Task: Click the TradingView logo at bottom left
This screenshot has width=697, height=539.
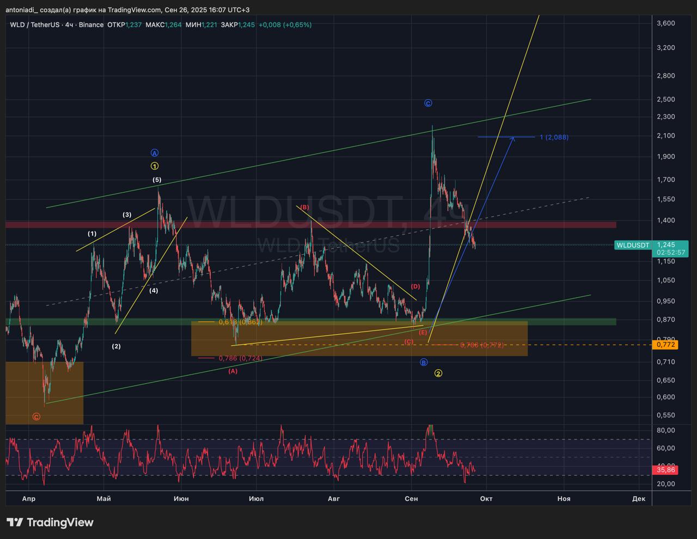Action: 50,523
